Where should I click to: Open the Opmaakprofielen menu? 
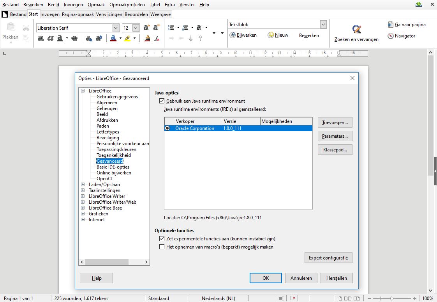click(x=127, y=5)
